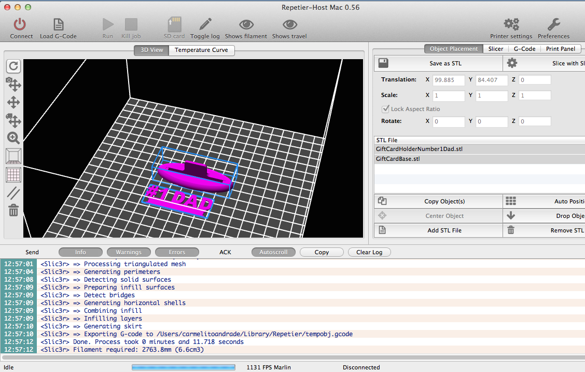Open the Slicer tab
This screenshot has height=372, width=585.
click(496, 49)
